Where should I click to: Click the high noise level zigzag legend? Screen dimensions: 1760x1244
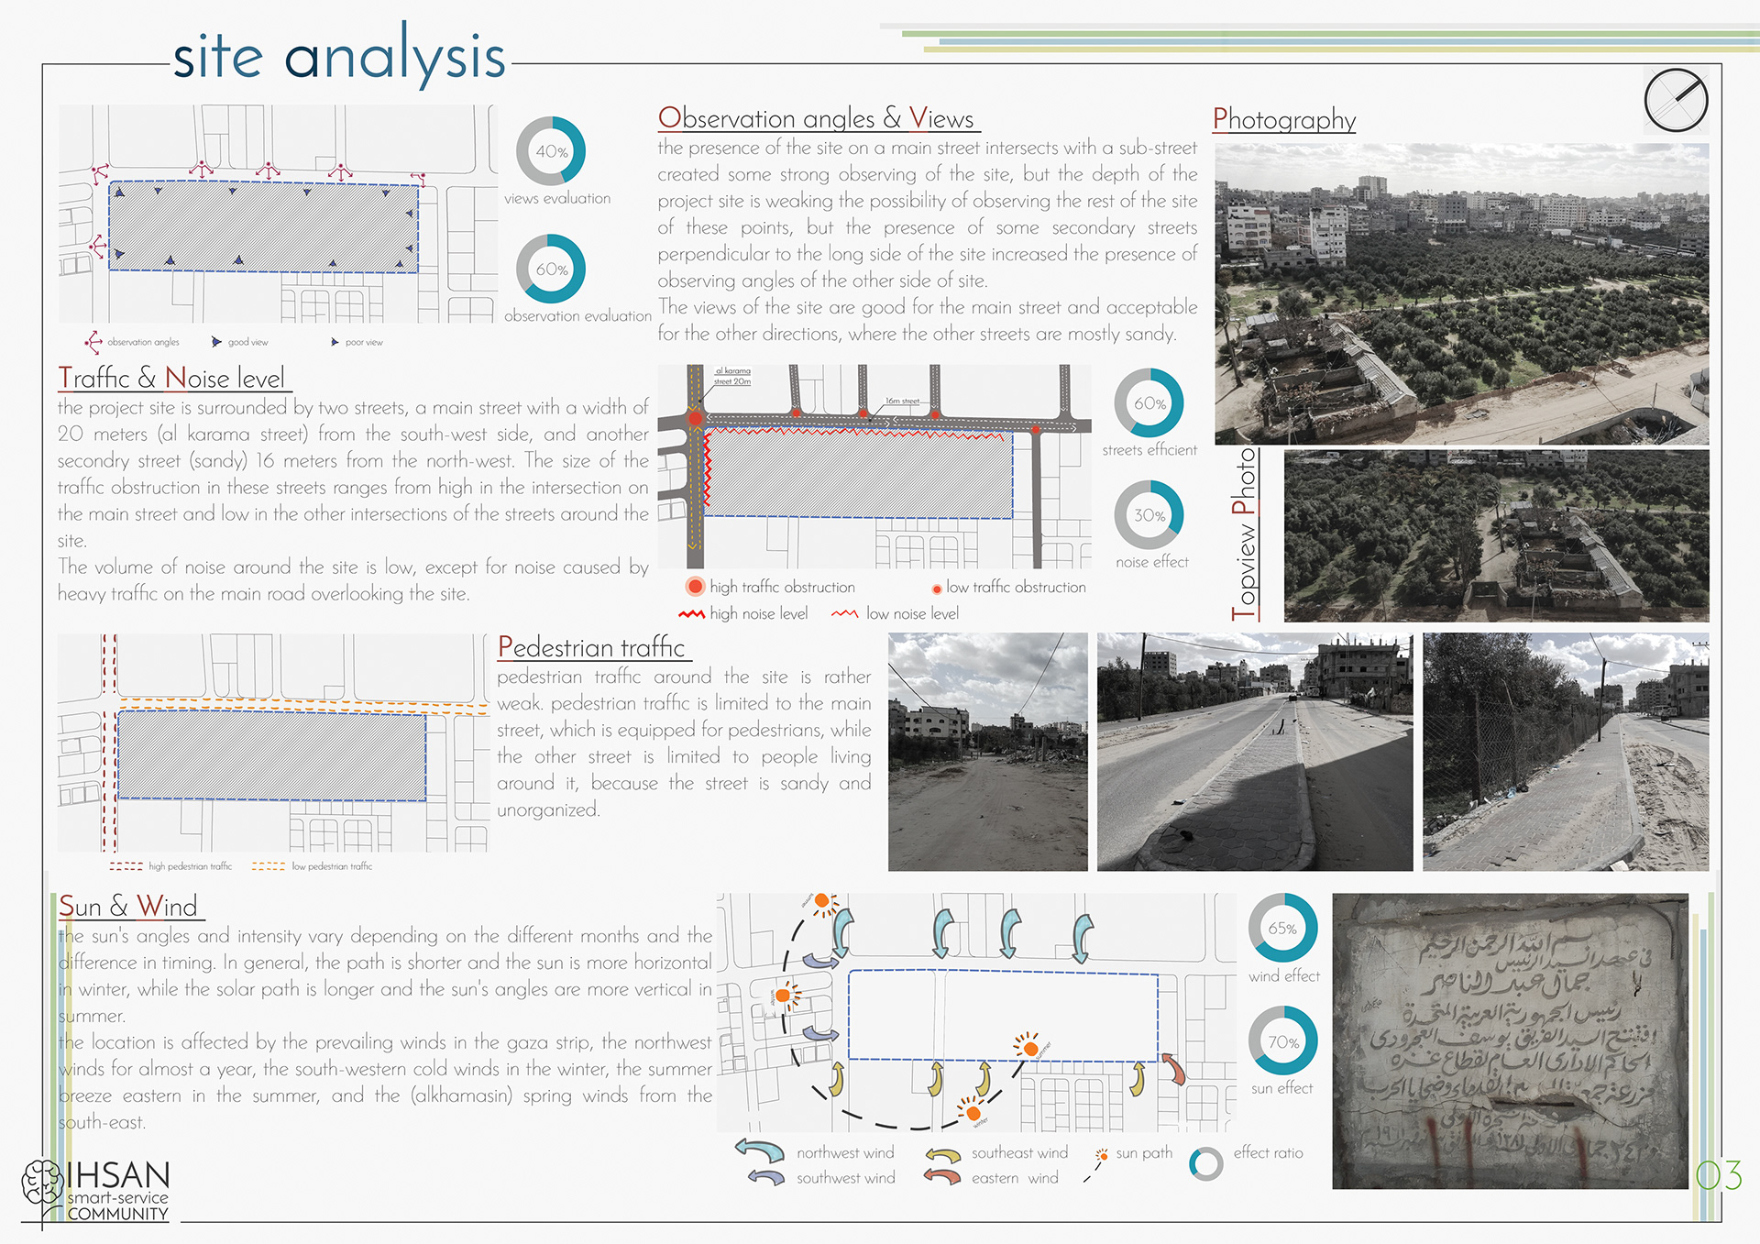[x=691, y=614]
